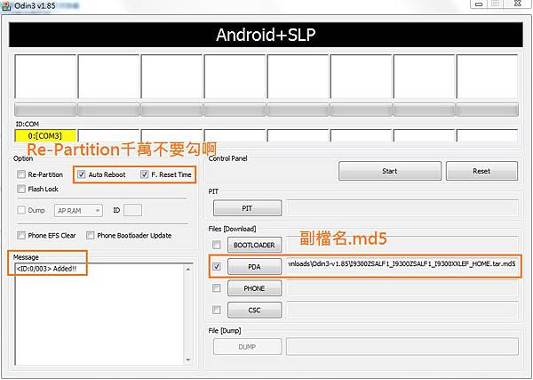Image resolution: width=533 pixels, height=380 pixels.
Task: Click the CSC file path field
Action: (x=402, y=311)
